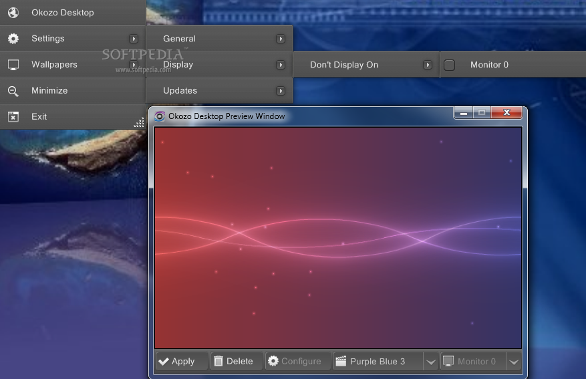
Task: Open the Updates settings submenu
Action: (220, 91)
